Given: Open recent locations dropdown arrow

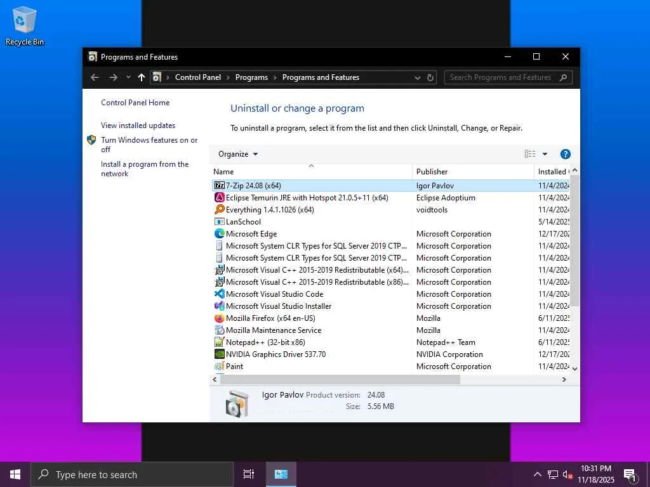Looking at the screenshot, I should tap(128, 77).
